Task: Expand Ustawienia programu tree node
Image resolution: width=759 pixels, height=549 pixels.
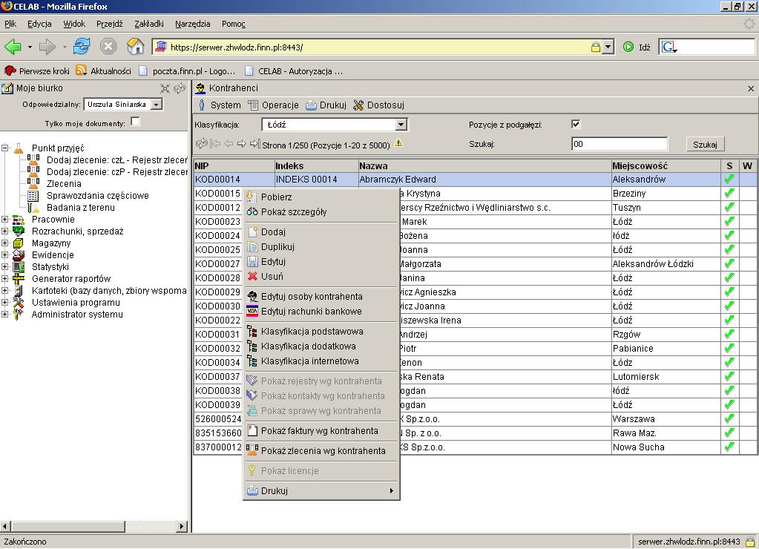Action: point(5,303)
